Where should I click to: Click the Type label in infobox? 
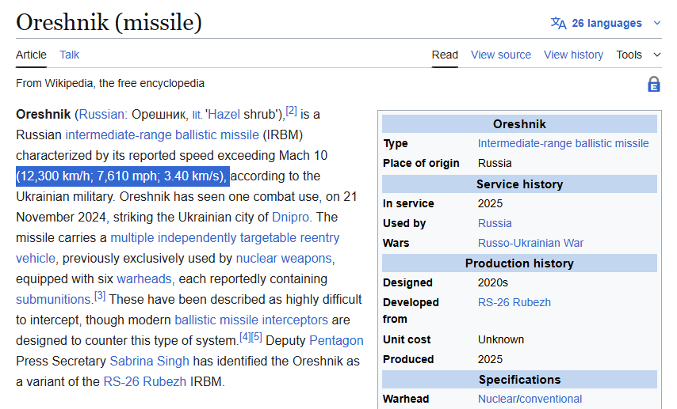click(x=396, y=143)
